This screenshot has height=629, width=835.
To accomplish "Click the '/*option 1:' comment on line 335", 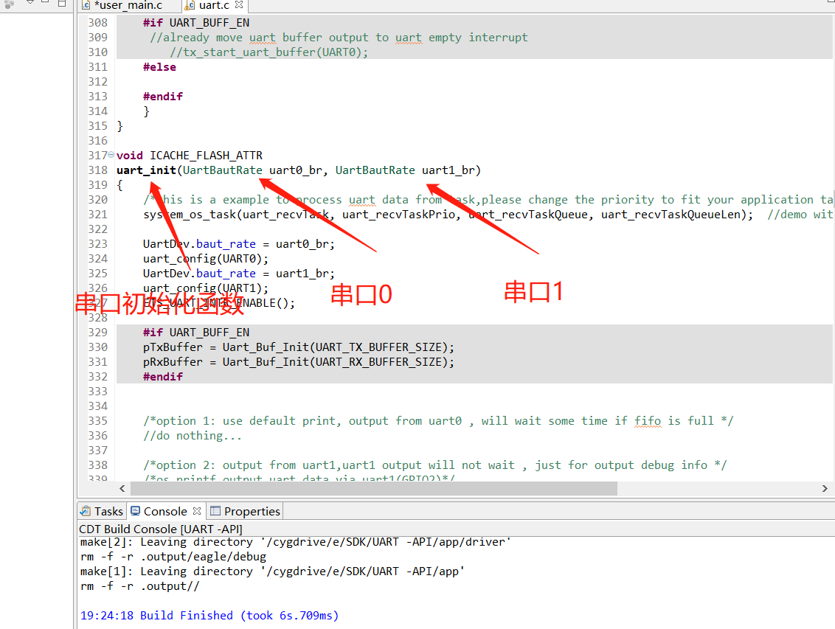I will (x=438, y=421).
